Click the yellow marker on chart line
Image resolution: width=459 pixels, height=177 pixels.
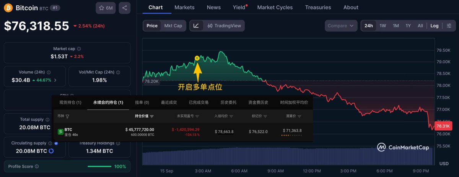[197, 58]
